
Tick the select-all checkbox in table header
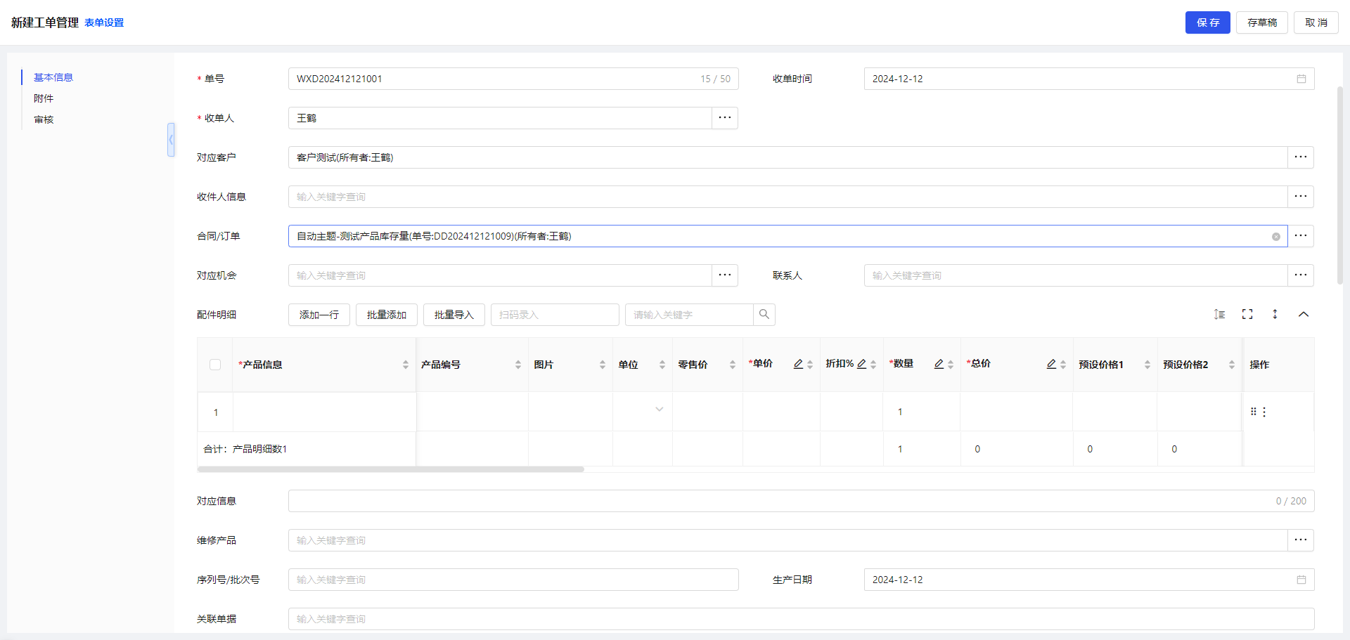point(215,365)
